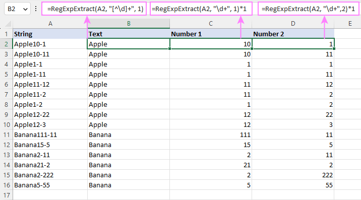
Task: Select cell containing 'Apple12-22'
Action: coord(50,114)
